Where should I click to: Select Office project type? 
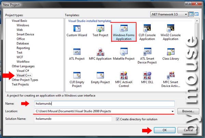tap(20, 39)
